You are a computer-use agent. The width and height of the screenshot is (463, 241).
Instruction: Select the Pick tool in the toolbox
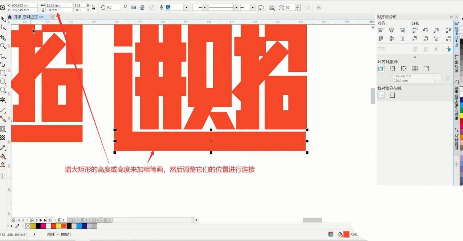3,19
